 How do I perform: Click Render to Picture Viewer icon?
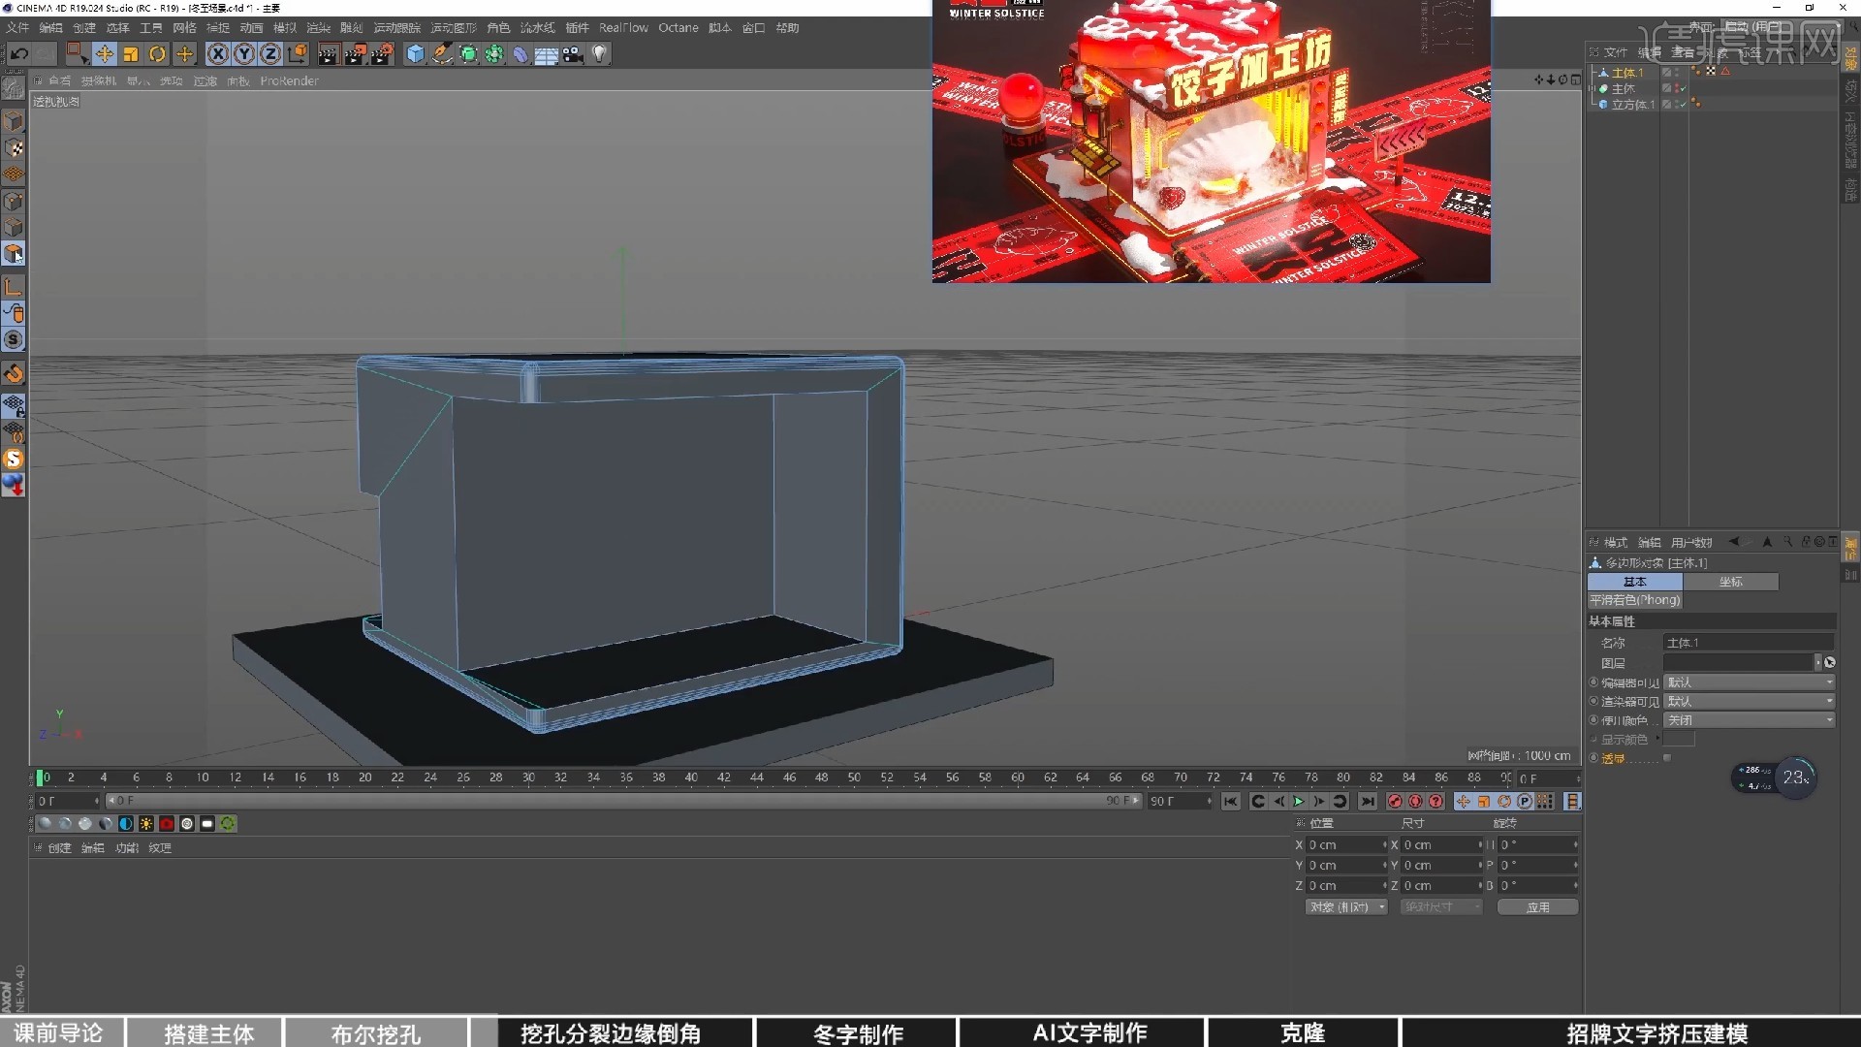pyautogui.click(x=355, y=54)
